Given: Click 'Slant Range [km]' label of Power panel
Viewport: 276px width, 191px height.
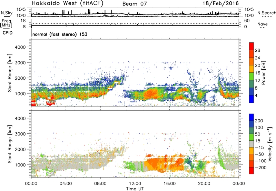Looking at the screenshot, I should point(10,73).
